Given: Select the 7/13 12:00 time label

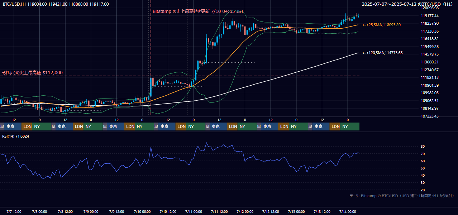Looking at the screenshot, I should coord(322,211).
